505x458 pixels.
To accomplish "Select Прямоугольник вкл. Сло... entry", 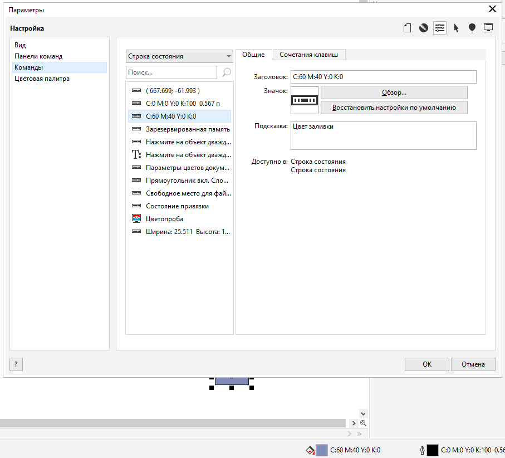I will tap(179, 181).
